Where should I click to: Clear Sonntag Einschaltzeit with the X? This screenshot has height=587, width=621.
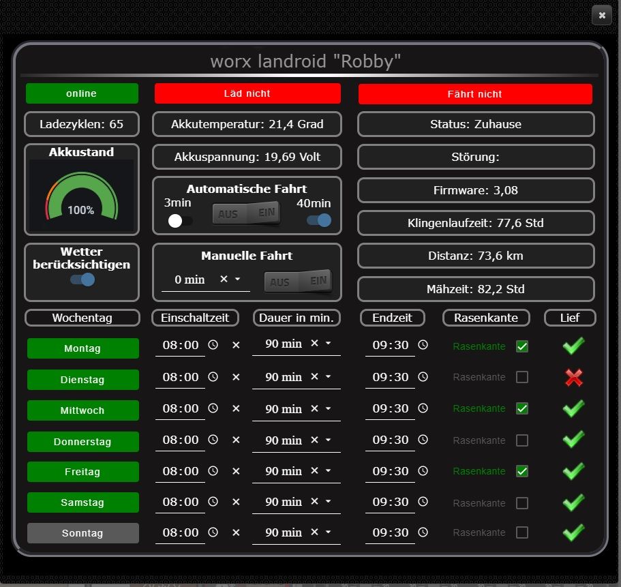click(x=236, y=532)
